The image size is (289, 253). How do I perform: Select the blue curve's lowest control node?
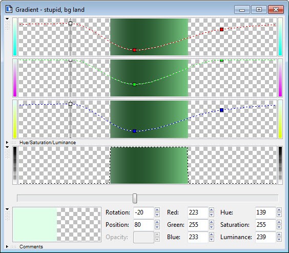(x=135, y=131)
